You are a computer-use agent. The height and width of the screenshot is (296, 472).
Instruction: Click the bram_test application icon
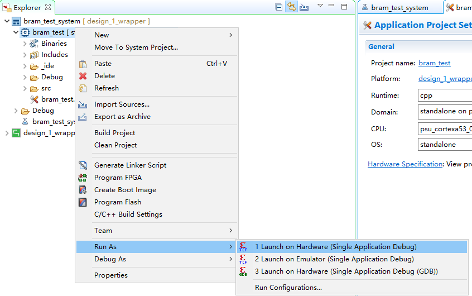pos(25,32)
